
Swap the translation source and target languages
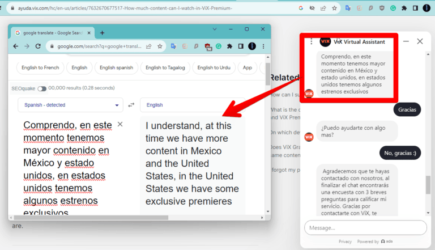coord(131,105)
